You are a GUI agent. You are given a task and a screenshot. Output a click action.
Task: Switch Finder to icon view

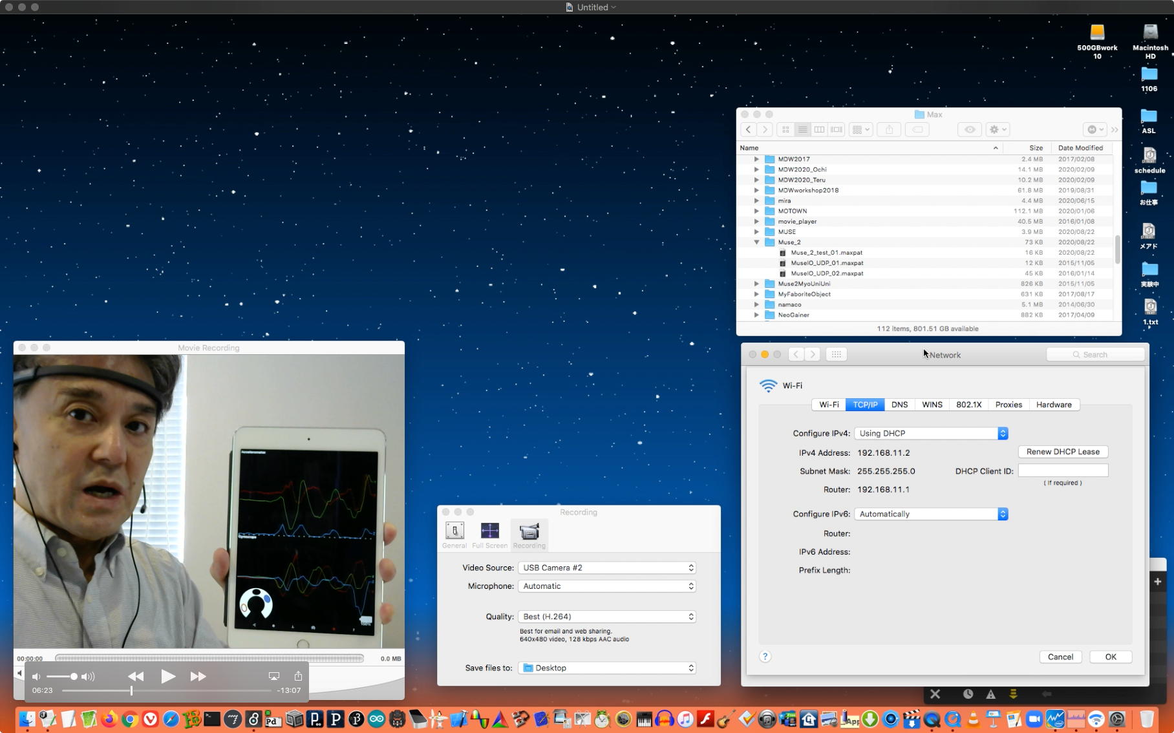pyautogui.click(x=785, y=129)
